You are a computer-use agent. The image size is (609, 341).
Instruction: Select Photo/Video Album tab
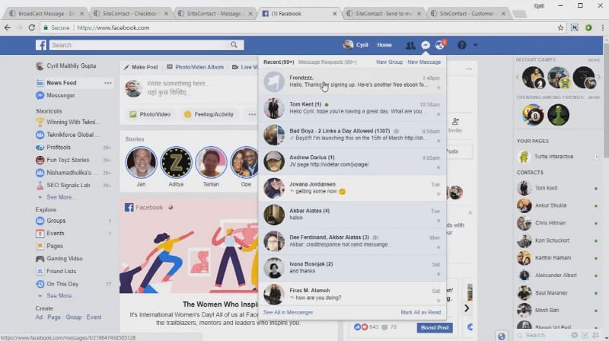click(196, 67)
